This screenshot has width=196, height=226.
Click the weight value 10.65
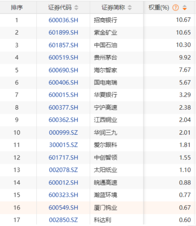pos(183,32)
